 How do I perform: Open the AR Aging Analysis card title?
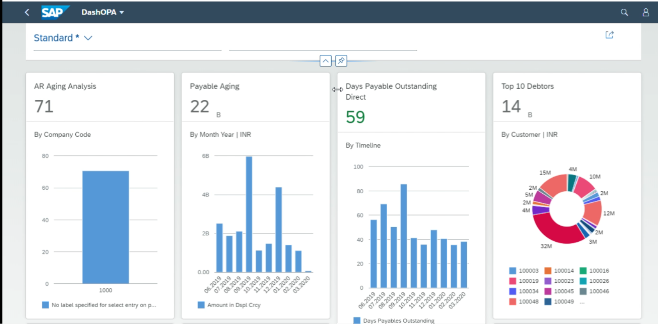(x=65, y=86)
